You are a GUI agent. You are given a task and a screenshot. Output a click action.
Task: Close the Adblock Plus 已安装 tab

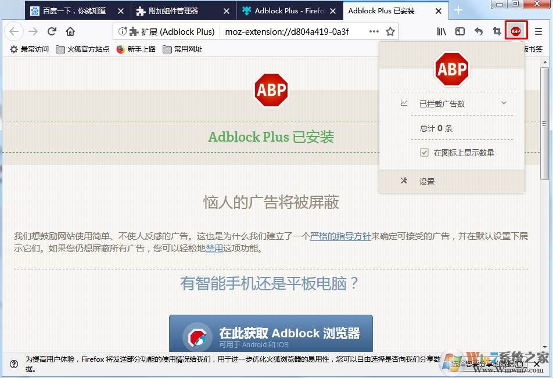(439, 11)
